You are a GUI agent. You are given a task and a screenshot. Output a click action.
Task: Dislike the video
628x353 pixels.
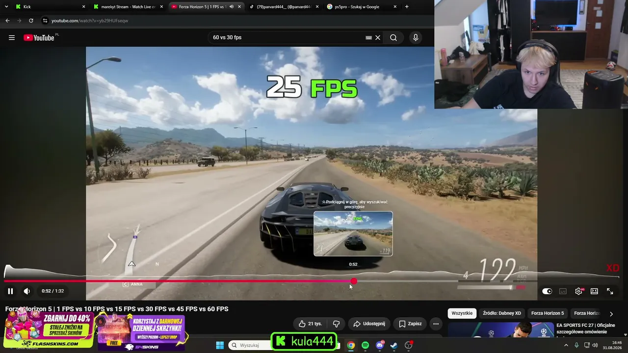336,324
